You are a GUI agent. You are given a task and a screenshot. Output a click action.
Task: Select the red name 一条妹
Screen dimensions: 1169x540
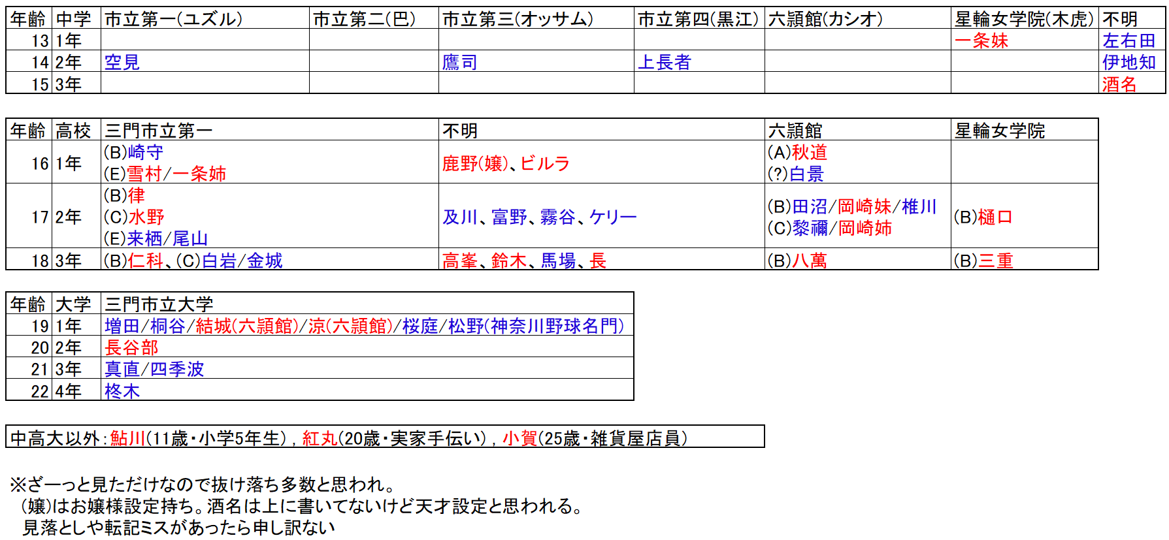pyautogui.click(x=981, y=40)
